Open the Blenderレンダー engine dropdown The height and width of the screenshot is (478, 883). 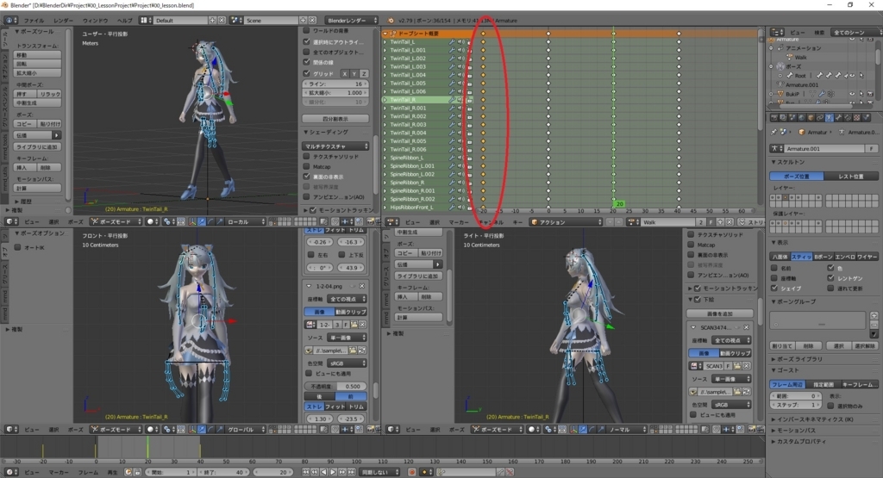click(x=352, y=21)
